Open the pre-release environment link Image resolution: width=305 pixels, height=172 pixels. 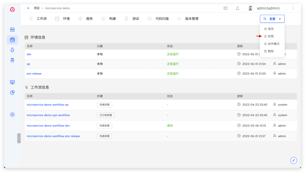[x=34, y=74]
